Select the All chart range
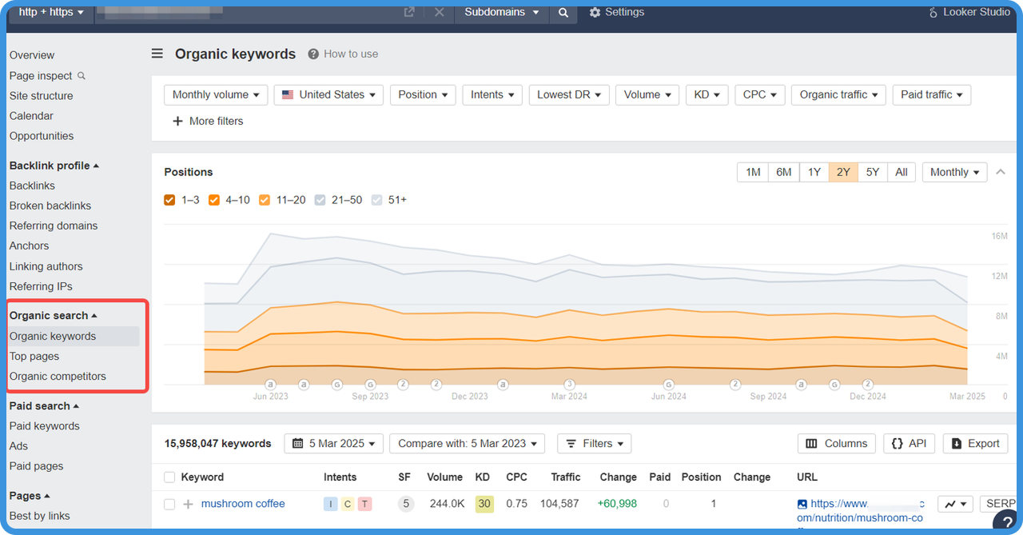 902,172
